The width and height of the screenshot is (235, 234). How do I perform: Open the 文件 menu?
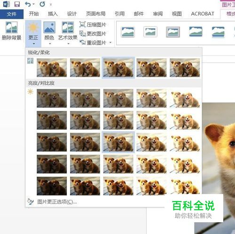coord(12,14)
